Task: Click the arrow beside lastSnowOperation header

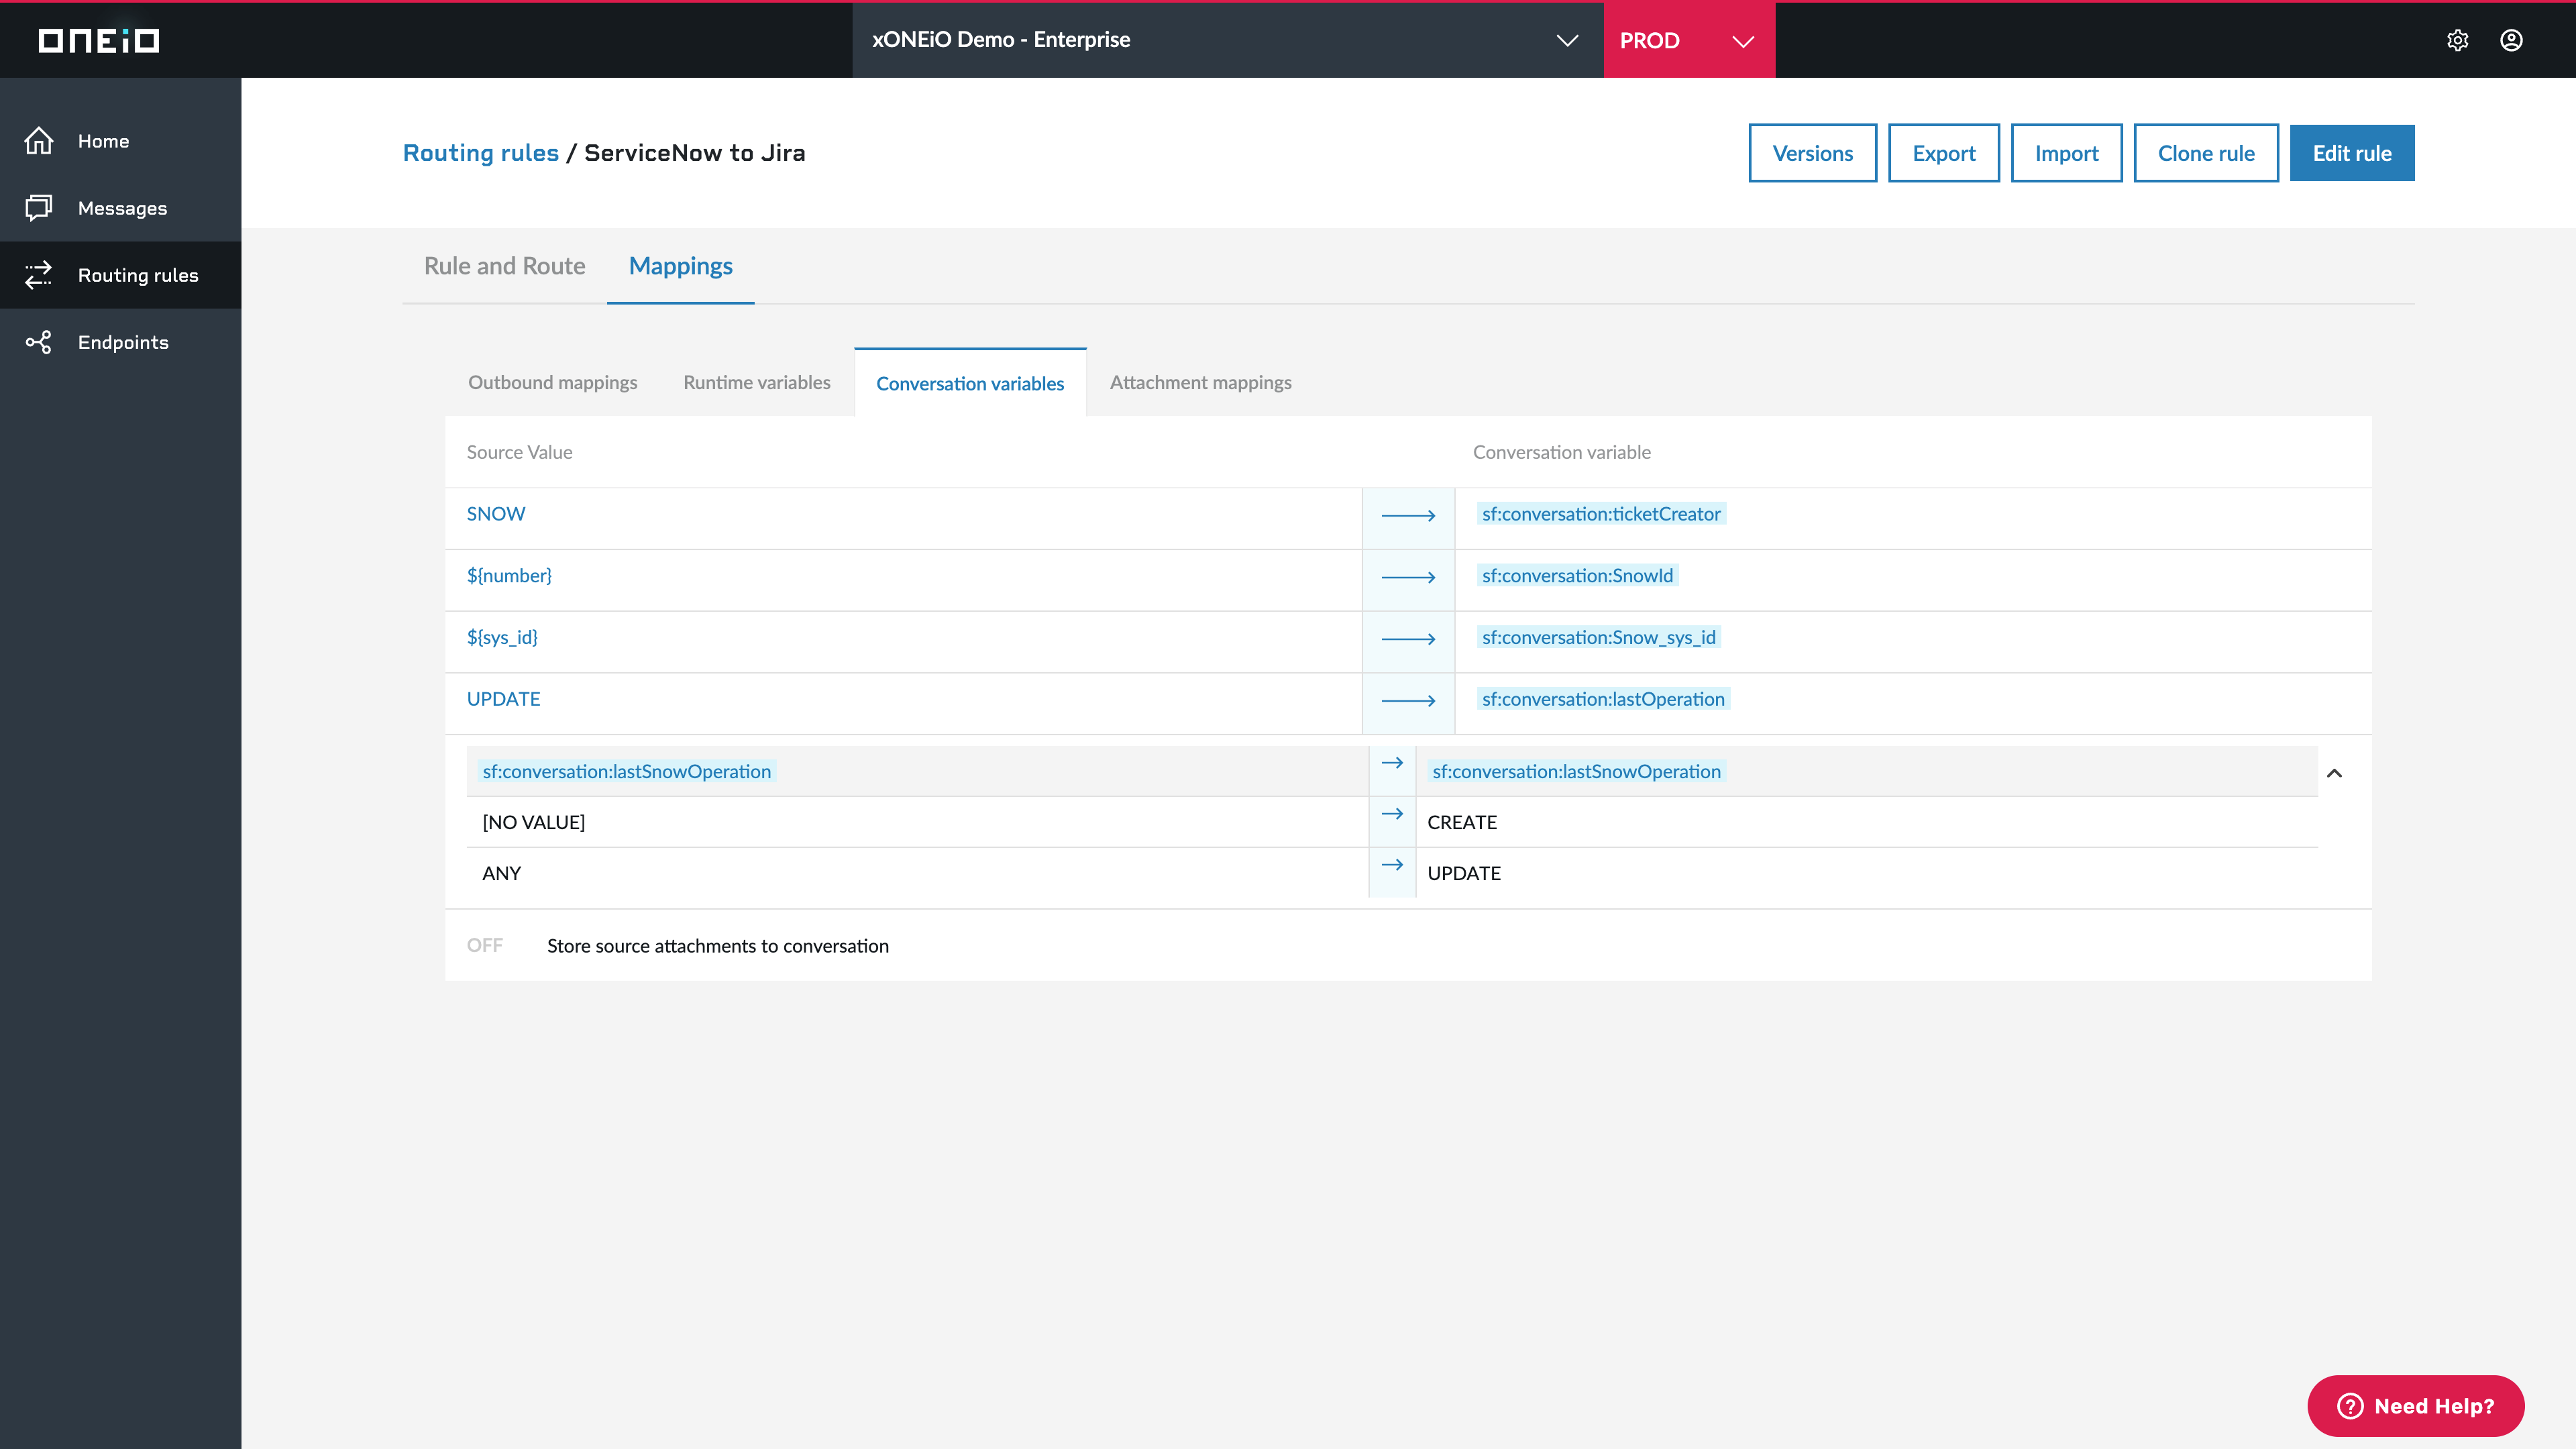Action: pos(1392,763)
